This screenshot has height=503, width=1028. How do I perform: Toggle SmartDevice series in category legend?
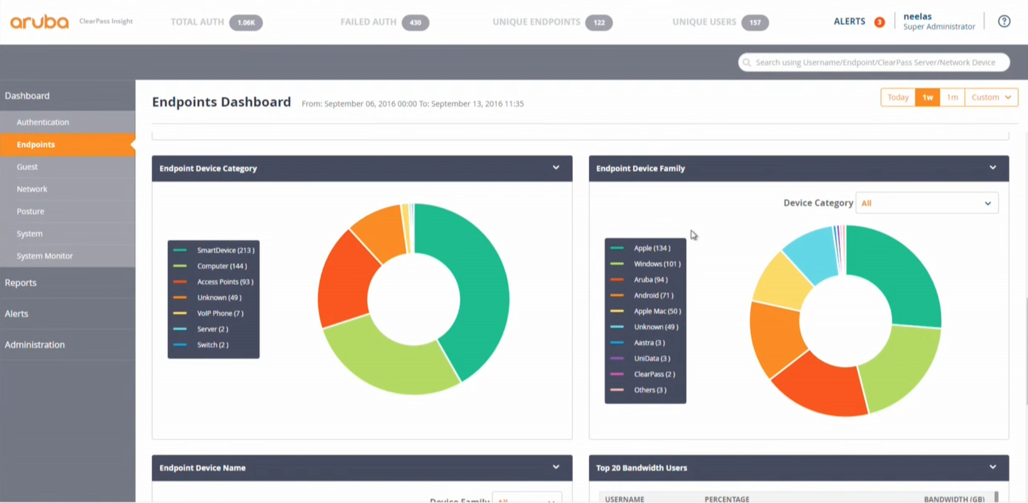[x=225, y=250]
